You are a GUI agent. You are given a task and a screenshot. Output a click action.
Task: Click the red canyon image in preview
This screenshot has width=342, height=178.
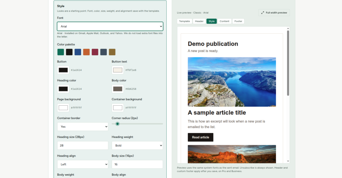[x=232, y=154]
